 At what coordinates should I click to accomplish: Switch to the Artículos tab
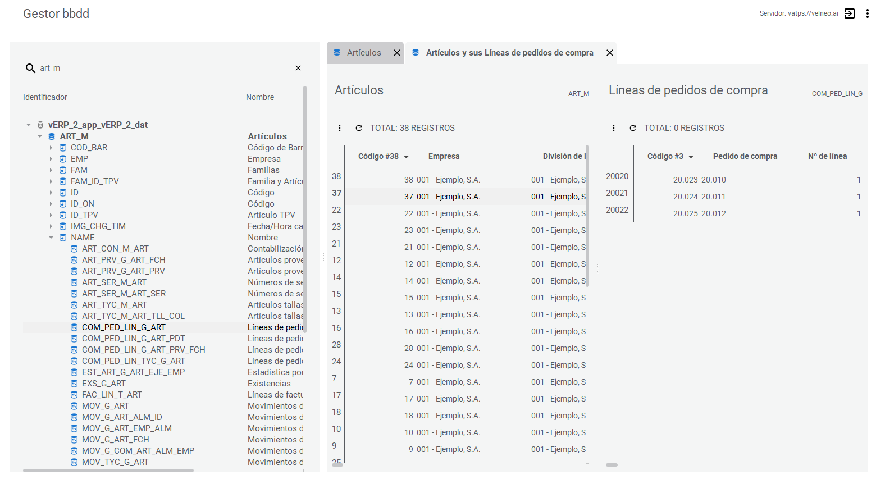coord(363,53)
